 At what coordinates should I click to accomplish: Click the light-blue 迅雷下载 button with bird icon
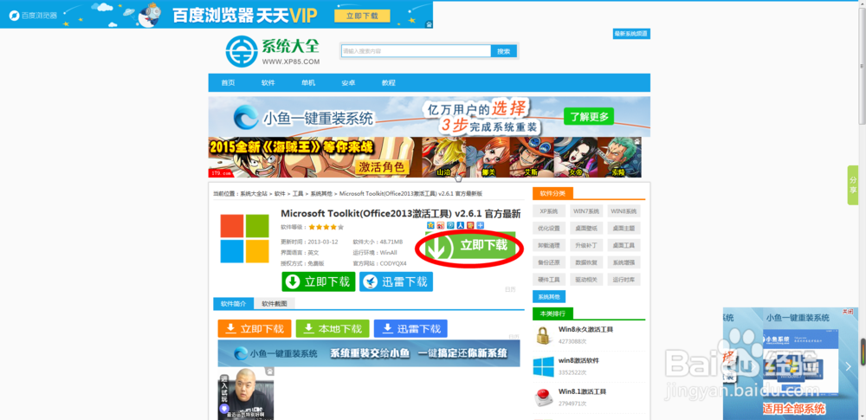(x=396, y=281)
